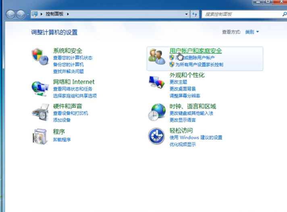This screenshot has height=212, width=287.
Task: Click the search magnifier icon
Action: click(x=284, y=14)
